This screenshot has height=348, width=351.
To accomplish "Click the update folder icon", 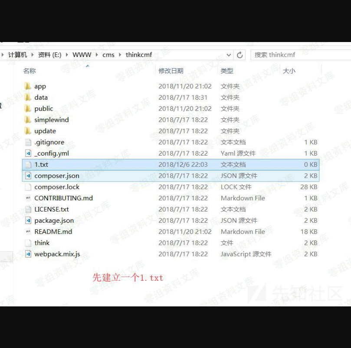I will tap(28, 131).
